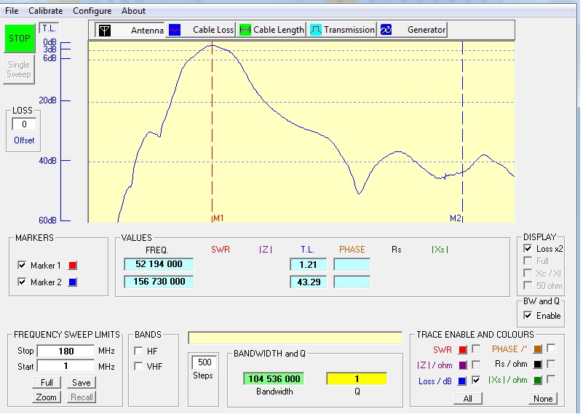
Task: Enable the HF band checkbox
Action: (x=138, y=351)
